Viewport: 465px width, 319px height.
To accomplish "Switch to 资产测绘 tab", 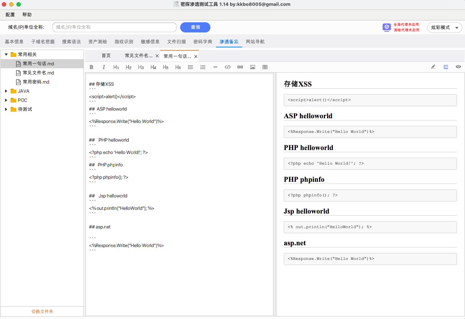I will 98,42.
